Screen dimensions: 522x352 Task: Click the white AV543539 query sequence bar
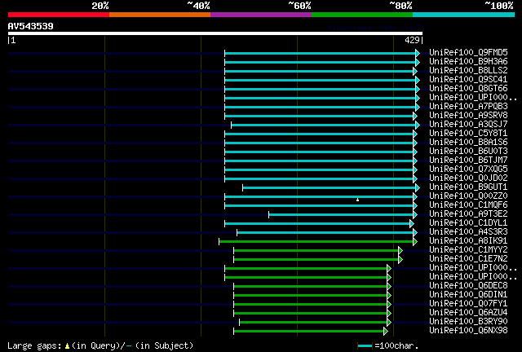215,33
